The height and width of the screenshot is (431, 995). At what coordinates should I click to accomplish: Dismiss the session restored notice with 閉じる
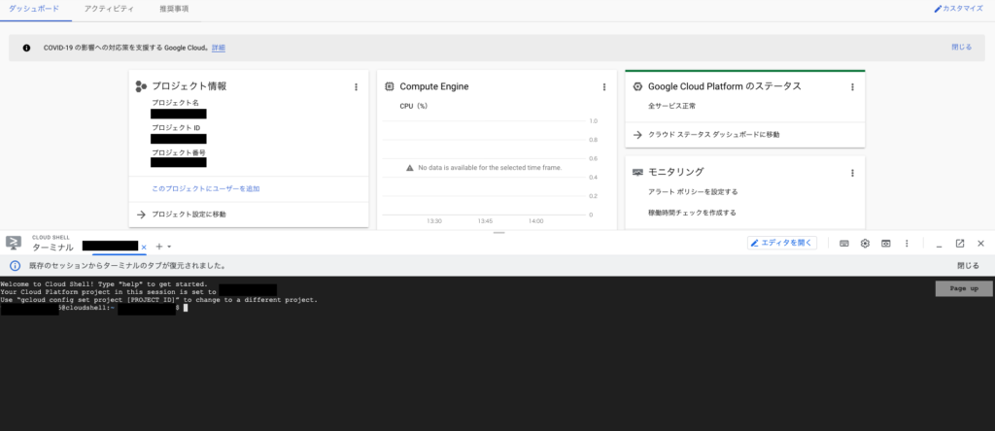[969, 266]
